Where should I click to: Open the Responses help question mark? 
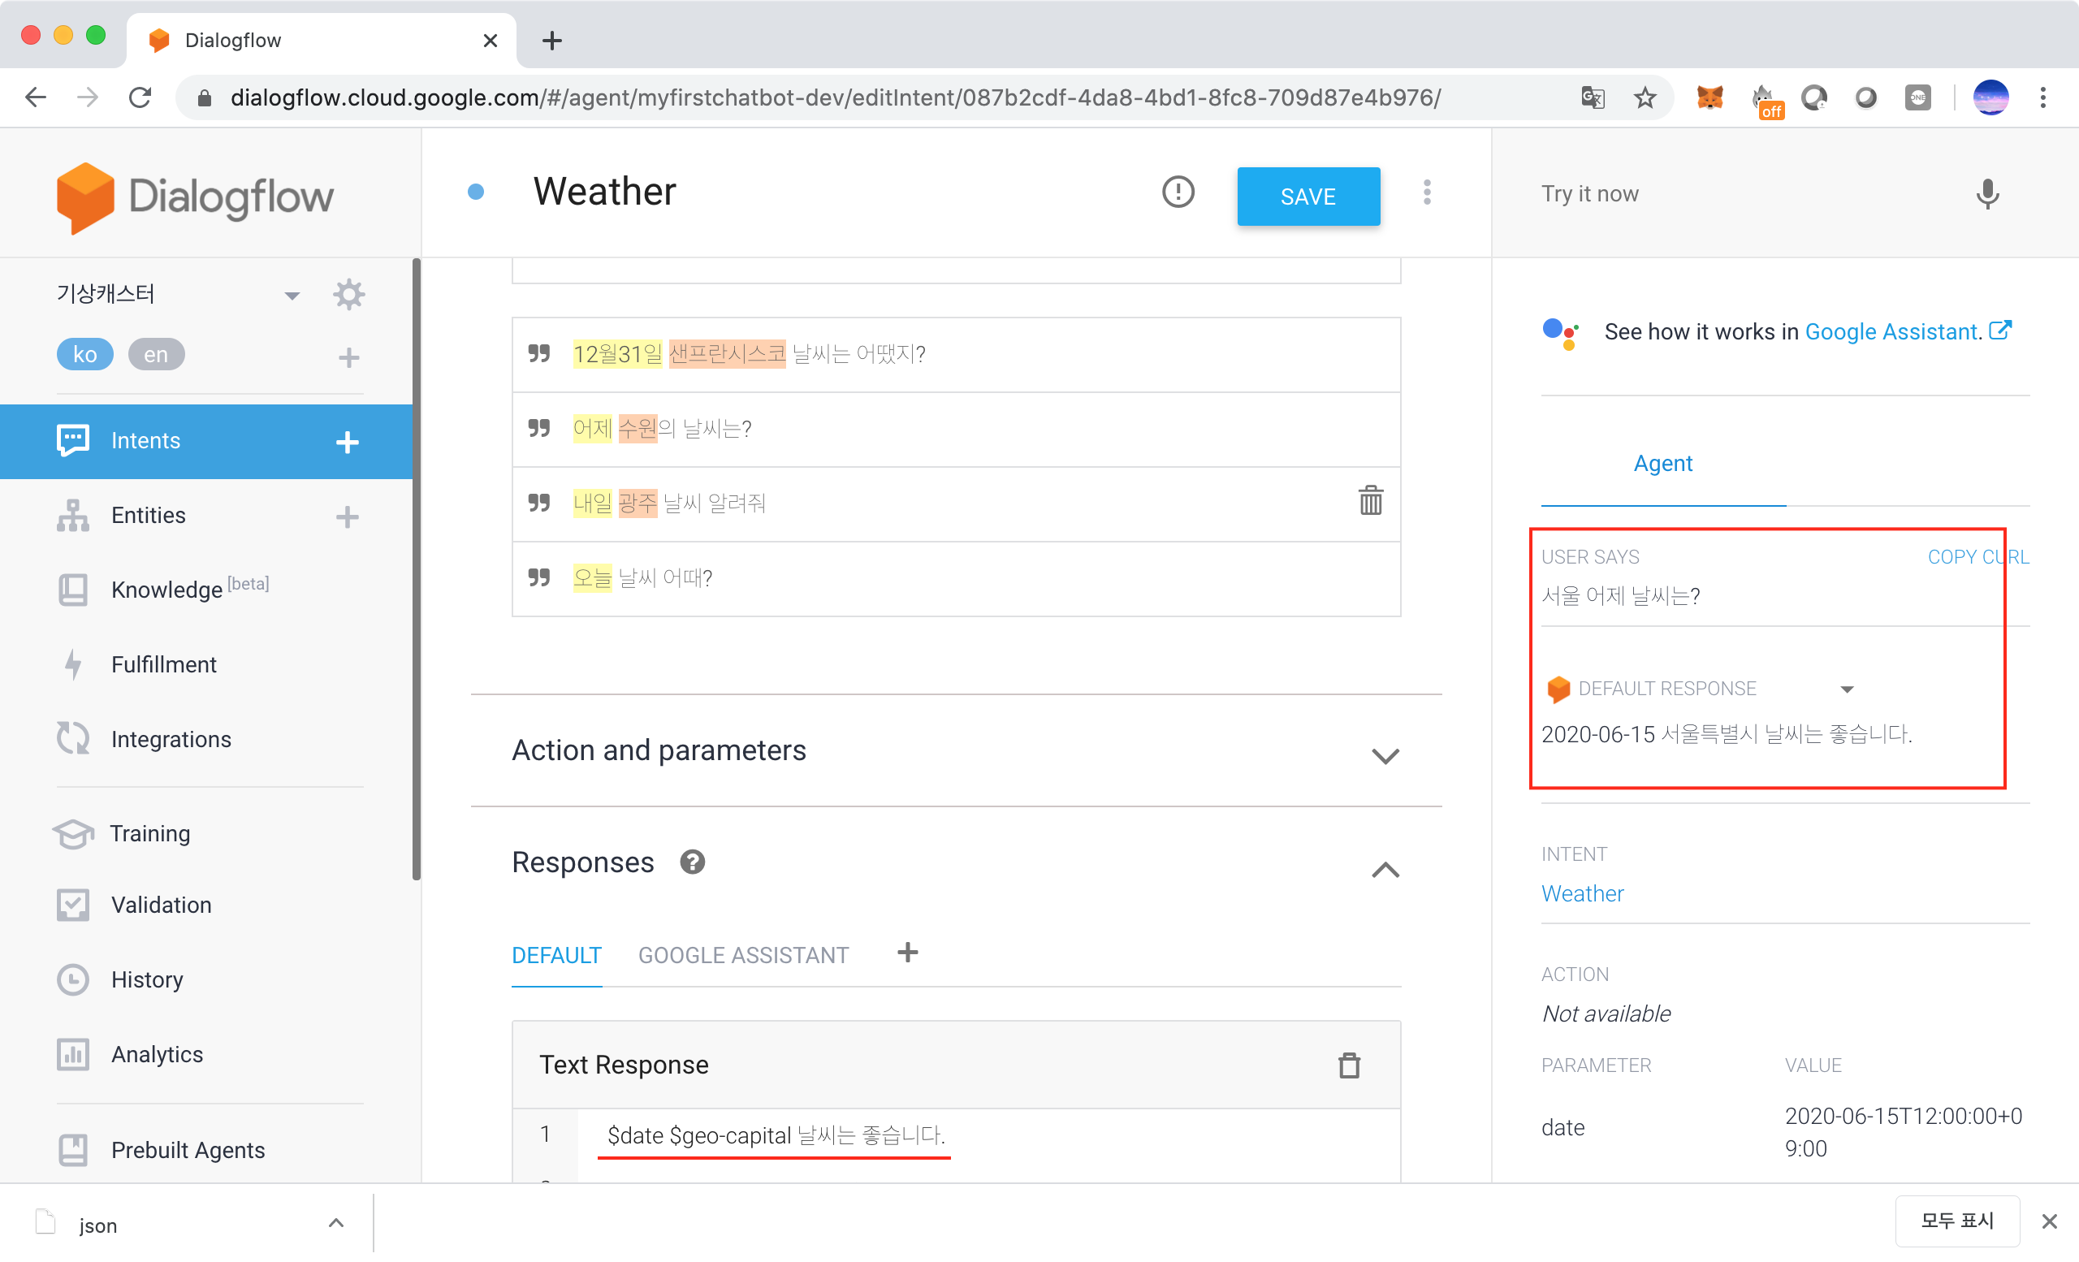pyautogui.click(x=692, y=862)
